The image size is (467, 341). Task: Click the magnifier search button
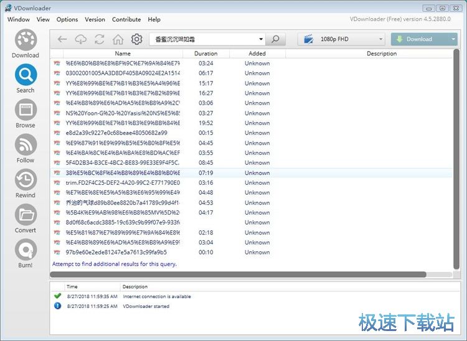tap(275, 39)
